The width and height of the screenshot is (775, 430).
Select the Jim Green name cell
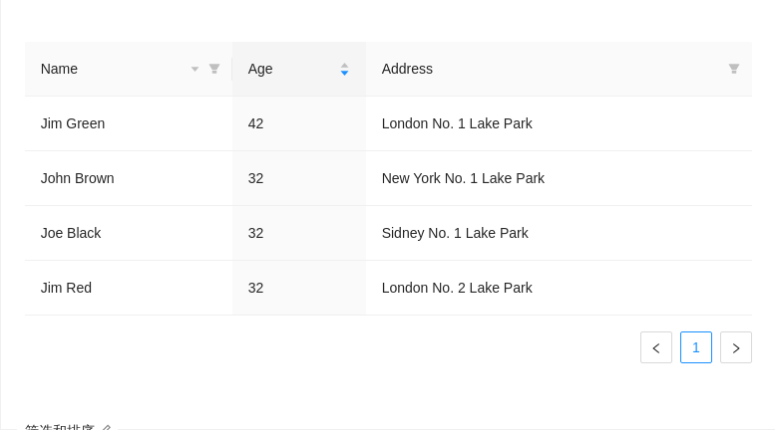coord(73,123)
